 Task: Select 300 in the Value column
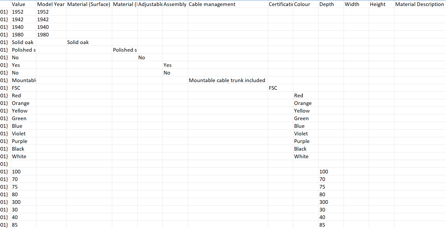tap(23, 202)
